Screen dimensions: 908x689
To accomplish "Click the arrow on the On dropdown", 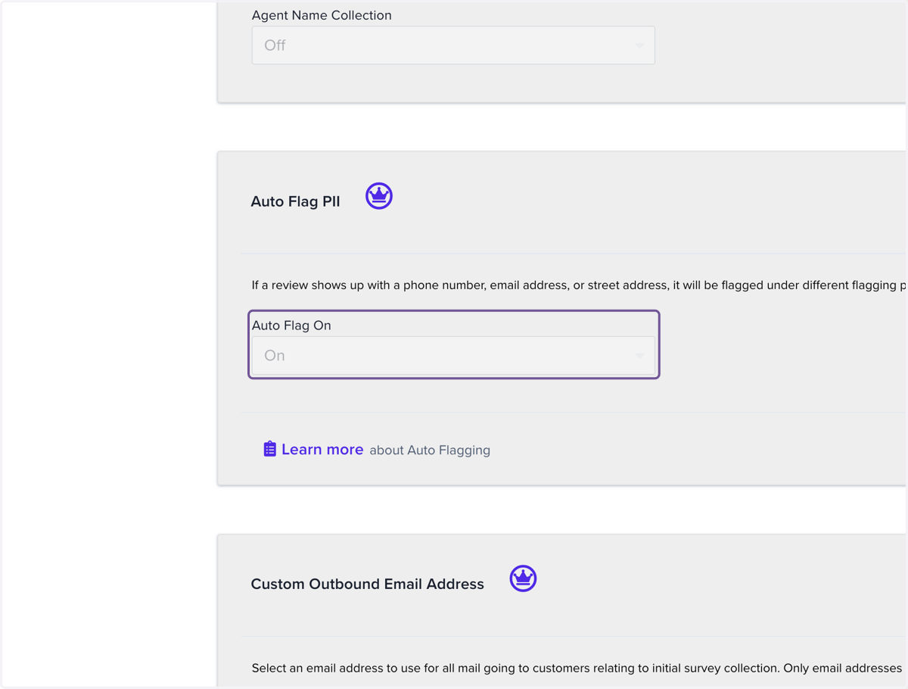I will [x=640, y=356].
